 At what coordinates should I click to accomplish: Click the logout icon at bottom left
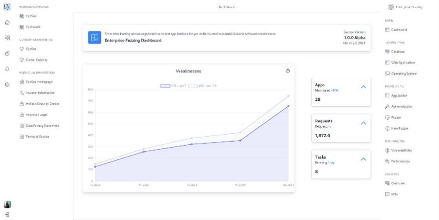tap(7, 215)
